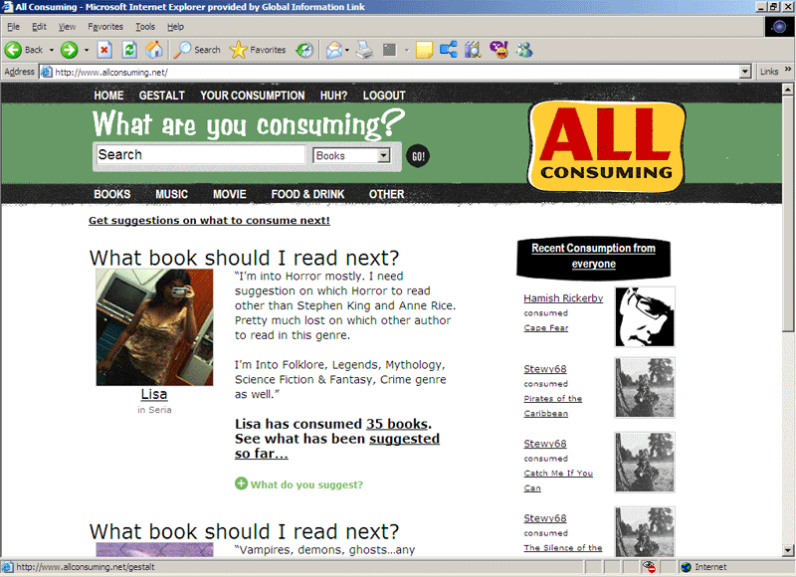This screenshot has width=796, height=577.
Task: Select the FOOD & DRINK category tab
Action: pyautogui.click(x=307, y=194)
